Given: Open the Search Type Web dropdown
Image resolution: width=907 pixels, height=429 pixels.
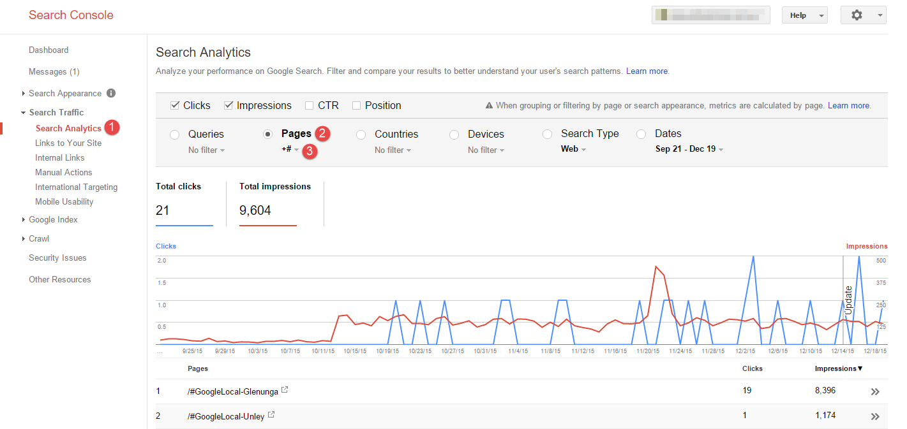Looking at the screenshot, I should point(574,149).
